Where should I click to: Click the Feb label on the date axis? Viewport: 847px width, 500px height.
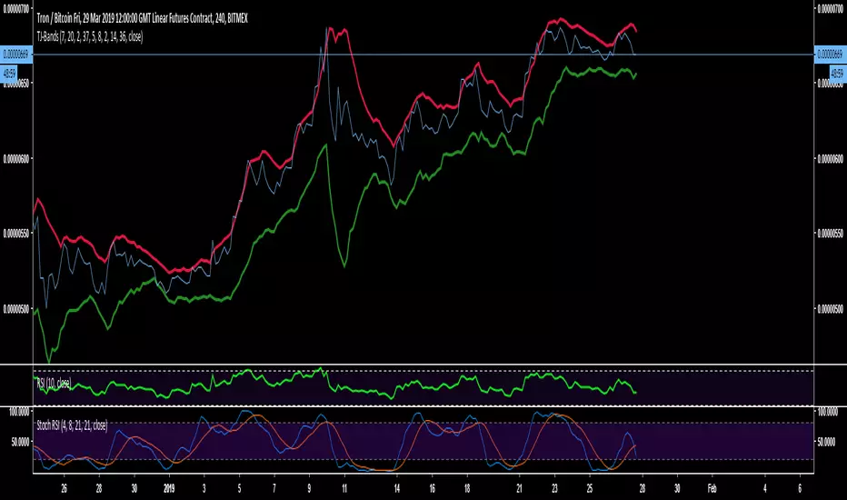point(712,488)
